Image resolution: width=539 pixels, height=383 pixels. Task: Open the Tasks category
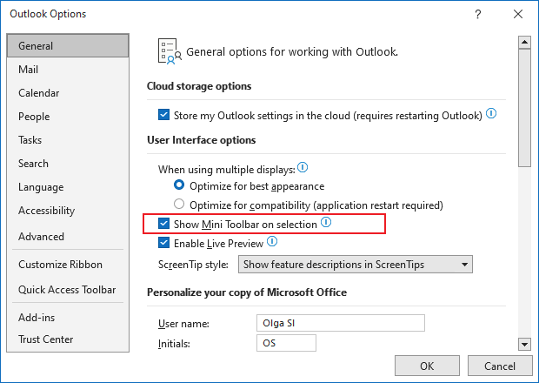click(x=68, y=140)
